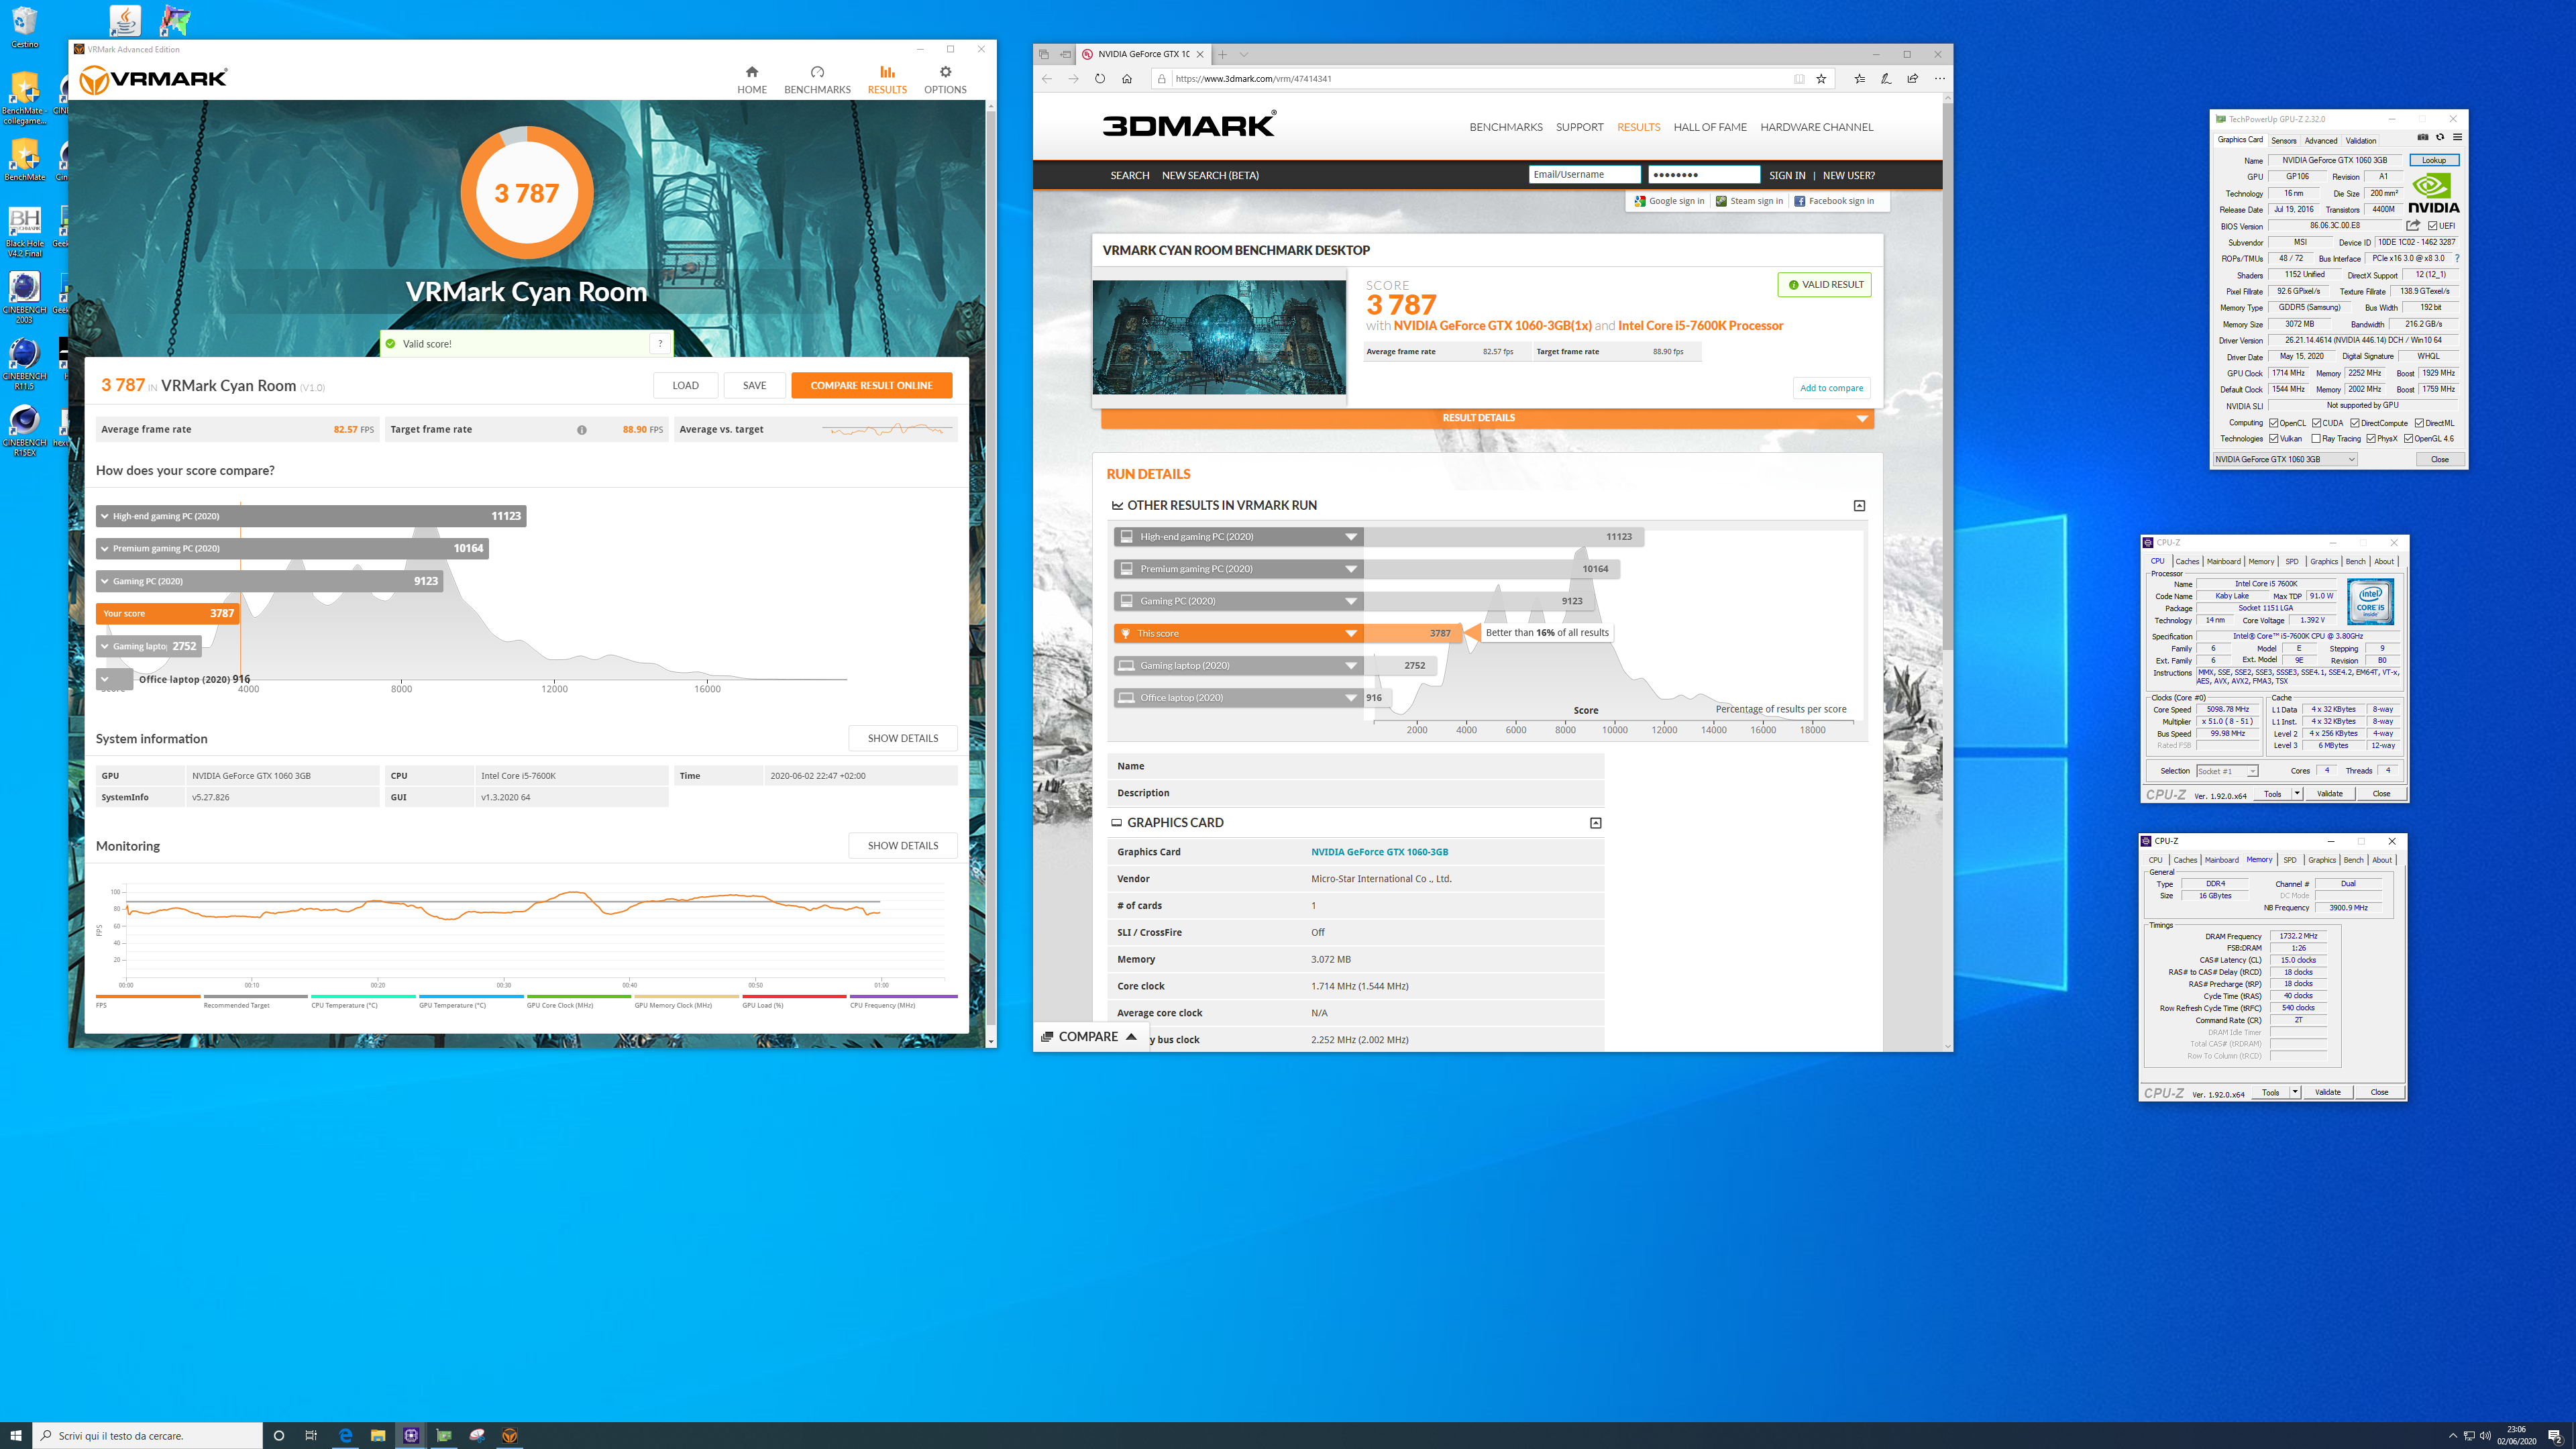The height and width of the screenshot is (1449, 2576).
Task: Refresh GPU-Z with circular arrows icon
Action: coord(2440,138)
